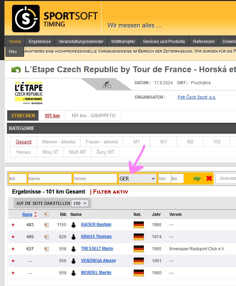Image resolution: width=236 pixels, height=286 pixels.
Task: Open the Petr Čech Sport, a.s. link
Action: tap(196, 97)
